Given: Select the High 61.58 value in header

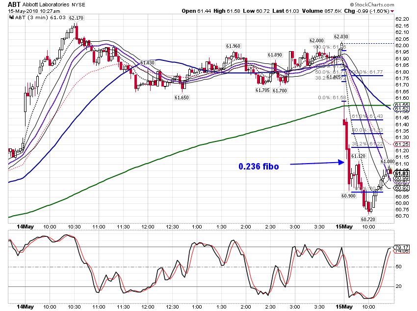Looking at the screenshot, I should [227, 11].
